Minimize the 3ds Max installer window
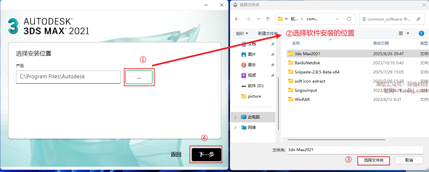429x172 pixels. click(x=206, y=5)
